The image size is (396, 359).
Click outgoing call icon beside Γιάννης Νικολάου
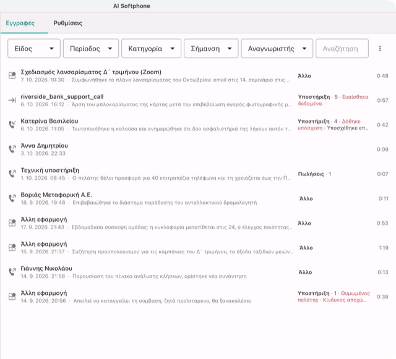point(12,272)
